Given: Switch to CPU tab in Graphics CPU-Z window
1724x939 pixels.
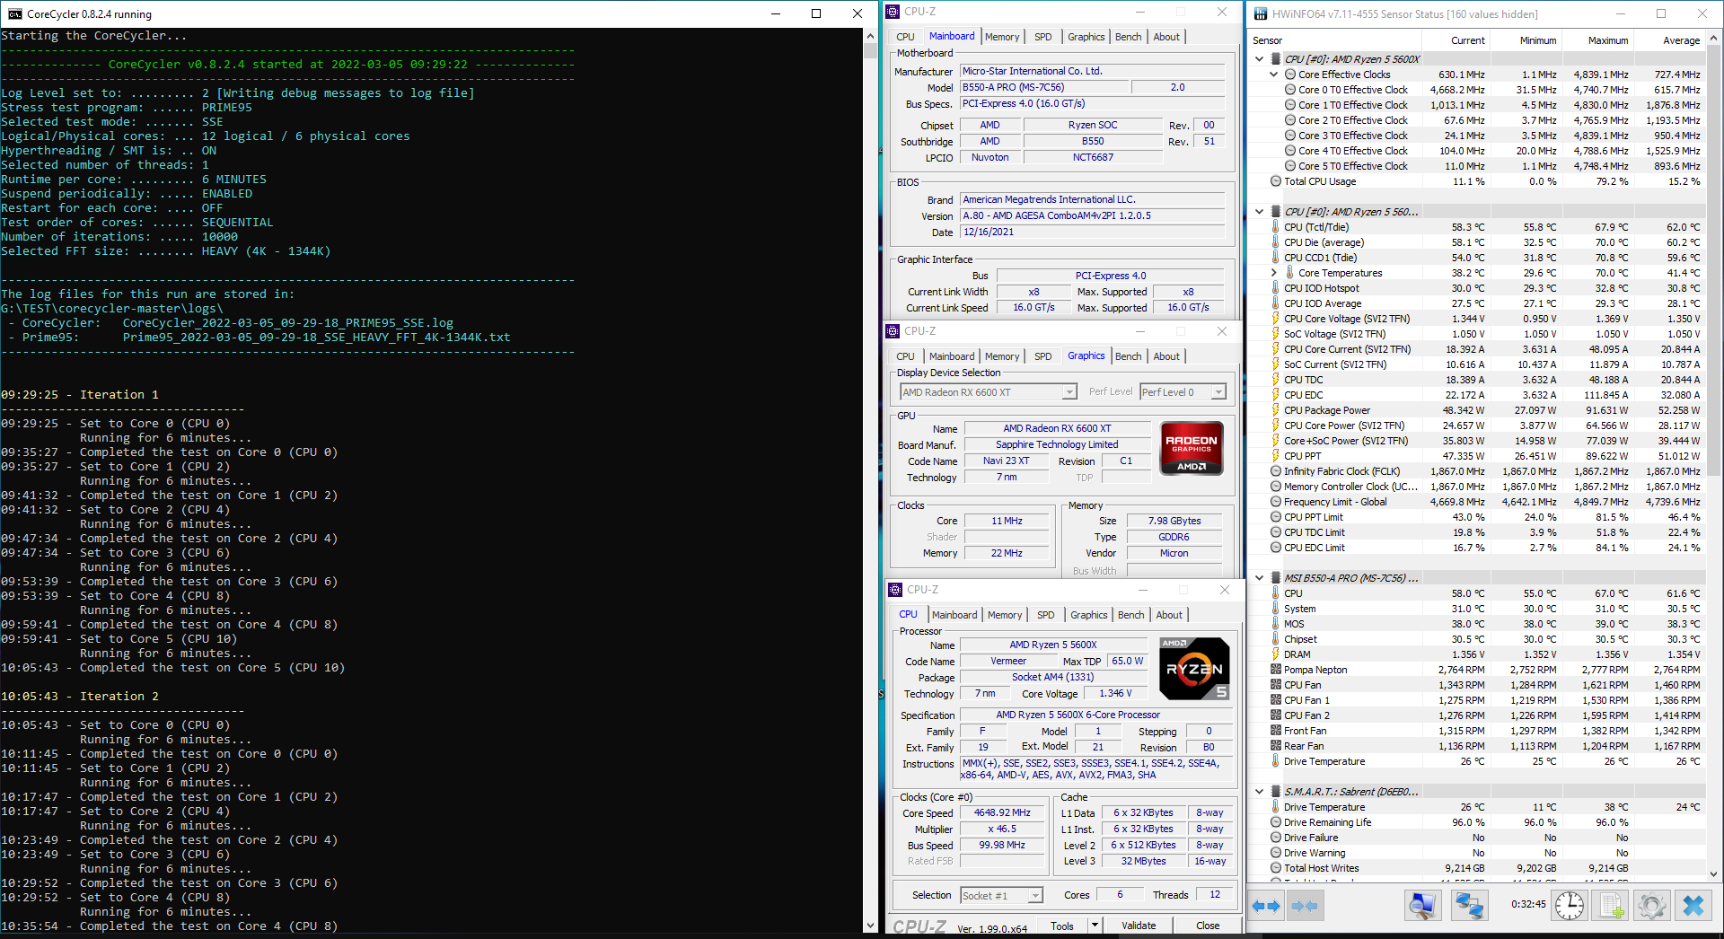Looking at the screenshot, I should (x=905, y=356).
